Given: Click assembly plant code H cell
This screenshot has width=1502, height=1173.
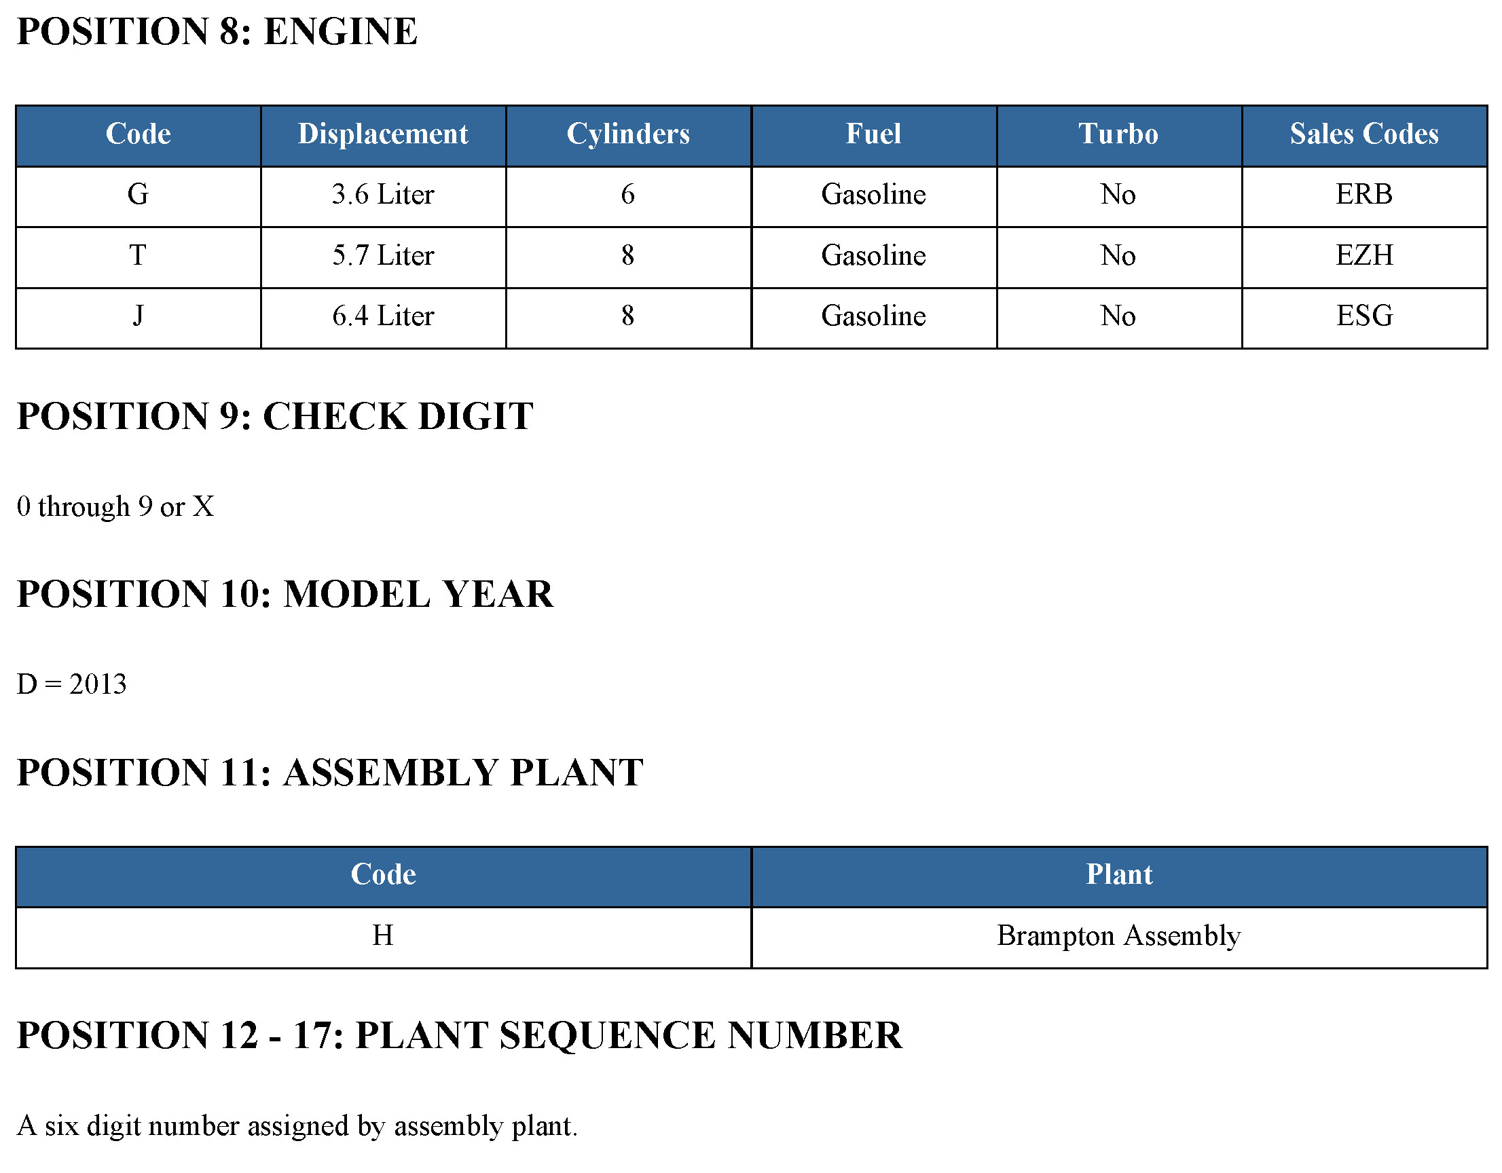Looking at the screenshot, I should tap(383, 936).
